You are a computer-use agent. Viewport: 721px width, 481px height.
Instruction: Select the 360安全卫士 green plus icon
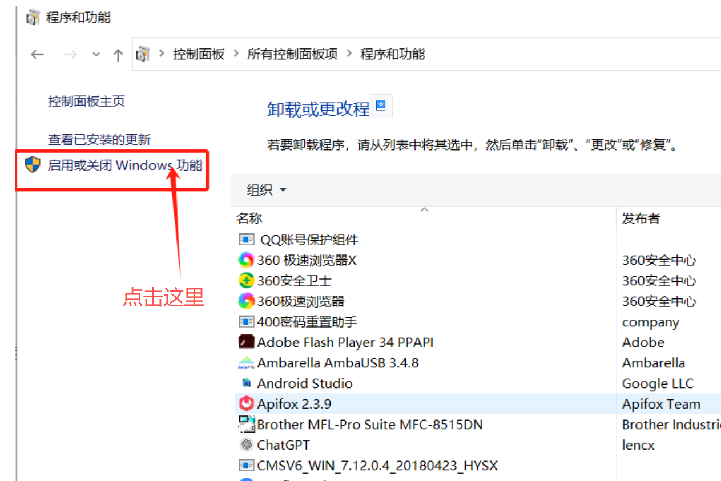[x=246, y=281]
